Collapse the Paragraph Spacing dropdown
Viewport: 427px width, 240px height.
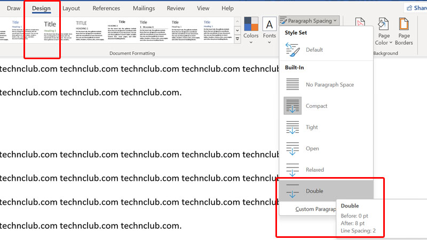(x=309, y=21)
